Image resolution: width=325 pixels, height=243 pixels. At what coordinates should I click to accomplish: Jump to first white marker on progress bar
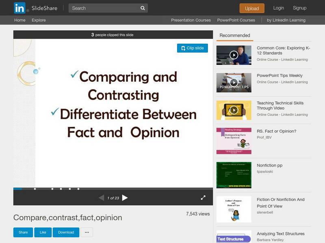coord(35,189)
